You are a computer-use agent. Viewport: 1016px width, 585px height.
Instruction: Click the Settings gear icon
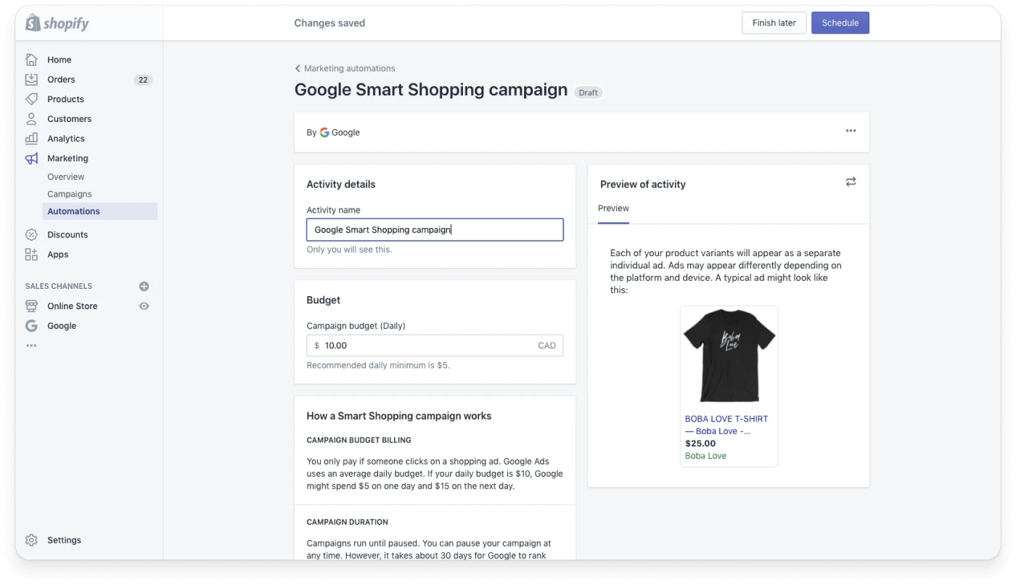pyautogui.click(x=31, y=540)
